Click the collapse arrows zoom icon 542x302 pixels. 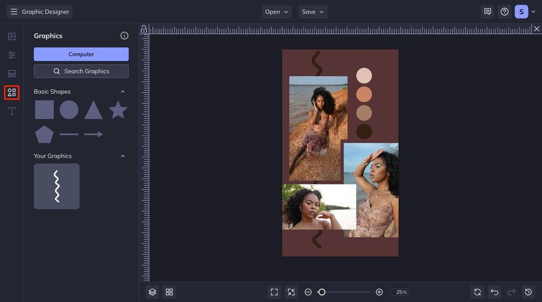pyautogui.click(x=292, y=292)
